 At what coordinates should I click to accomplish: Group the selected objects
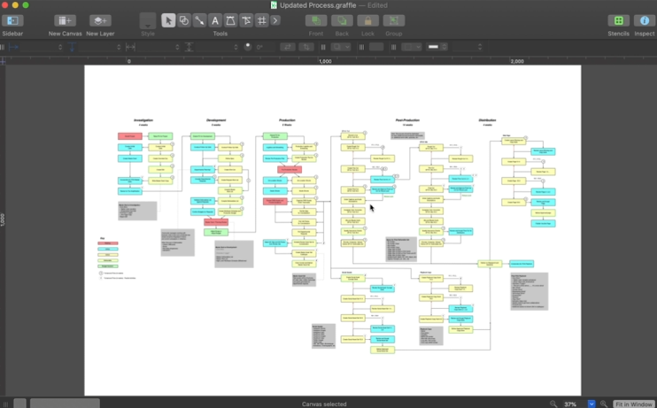(x=394, y=20)
